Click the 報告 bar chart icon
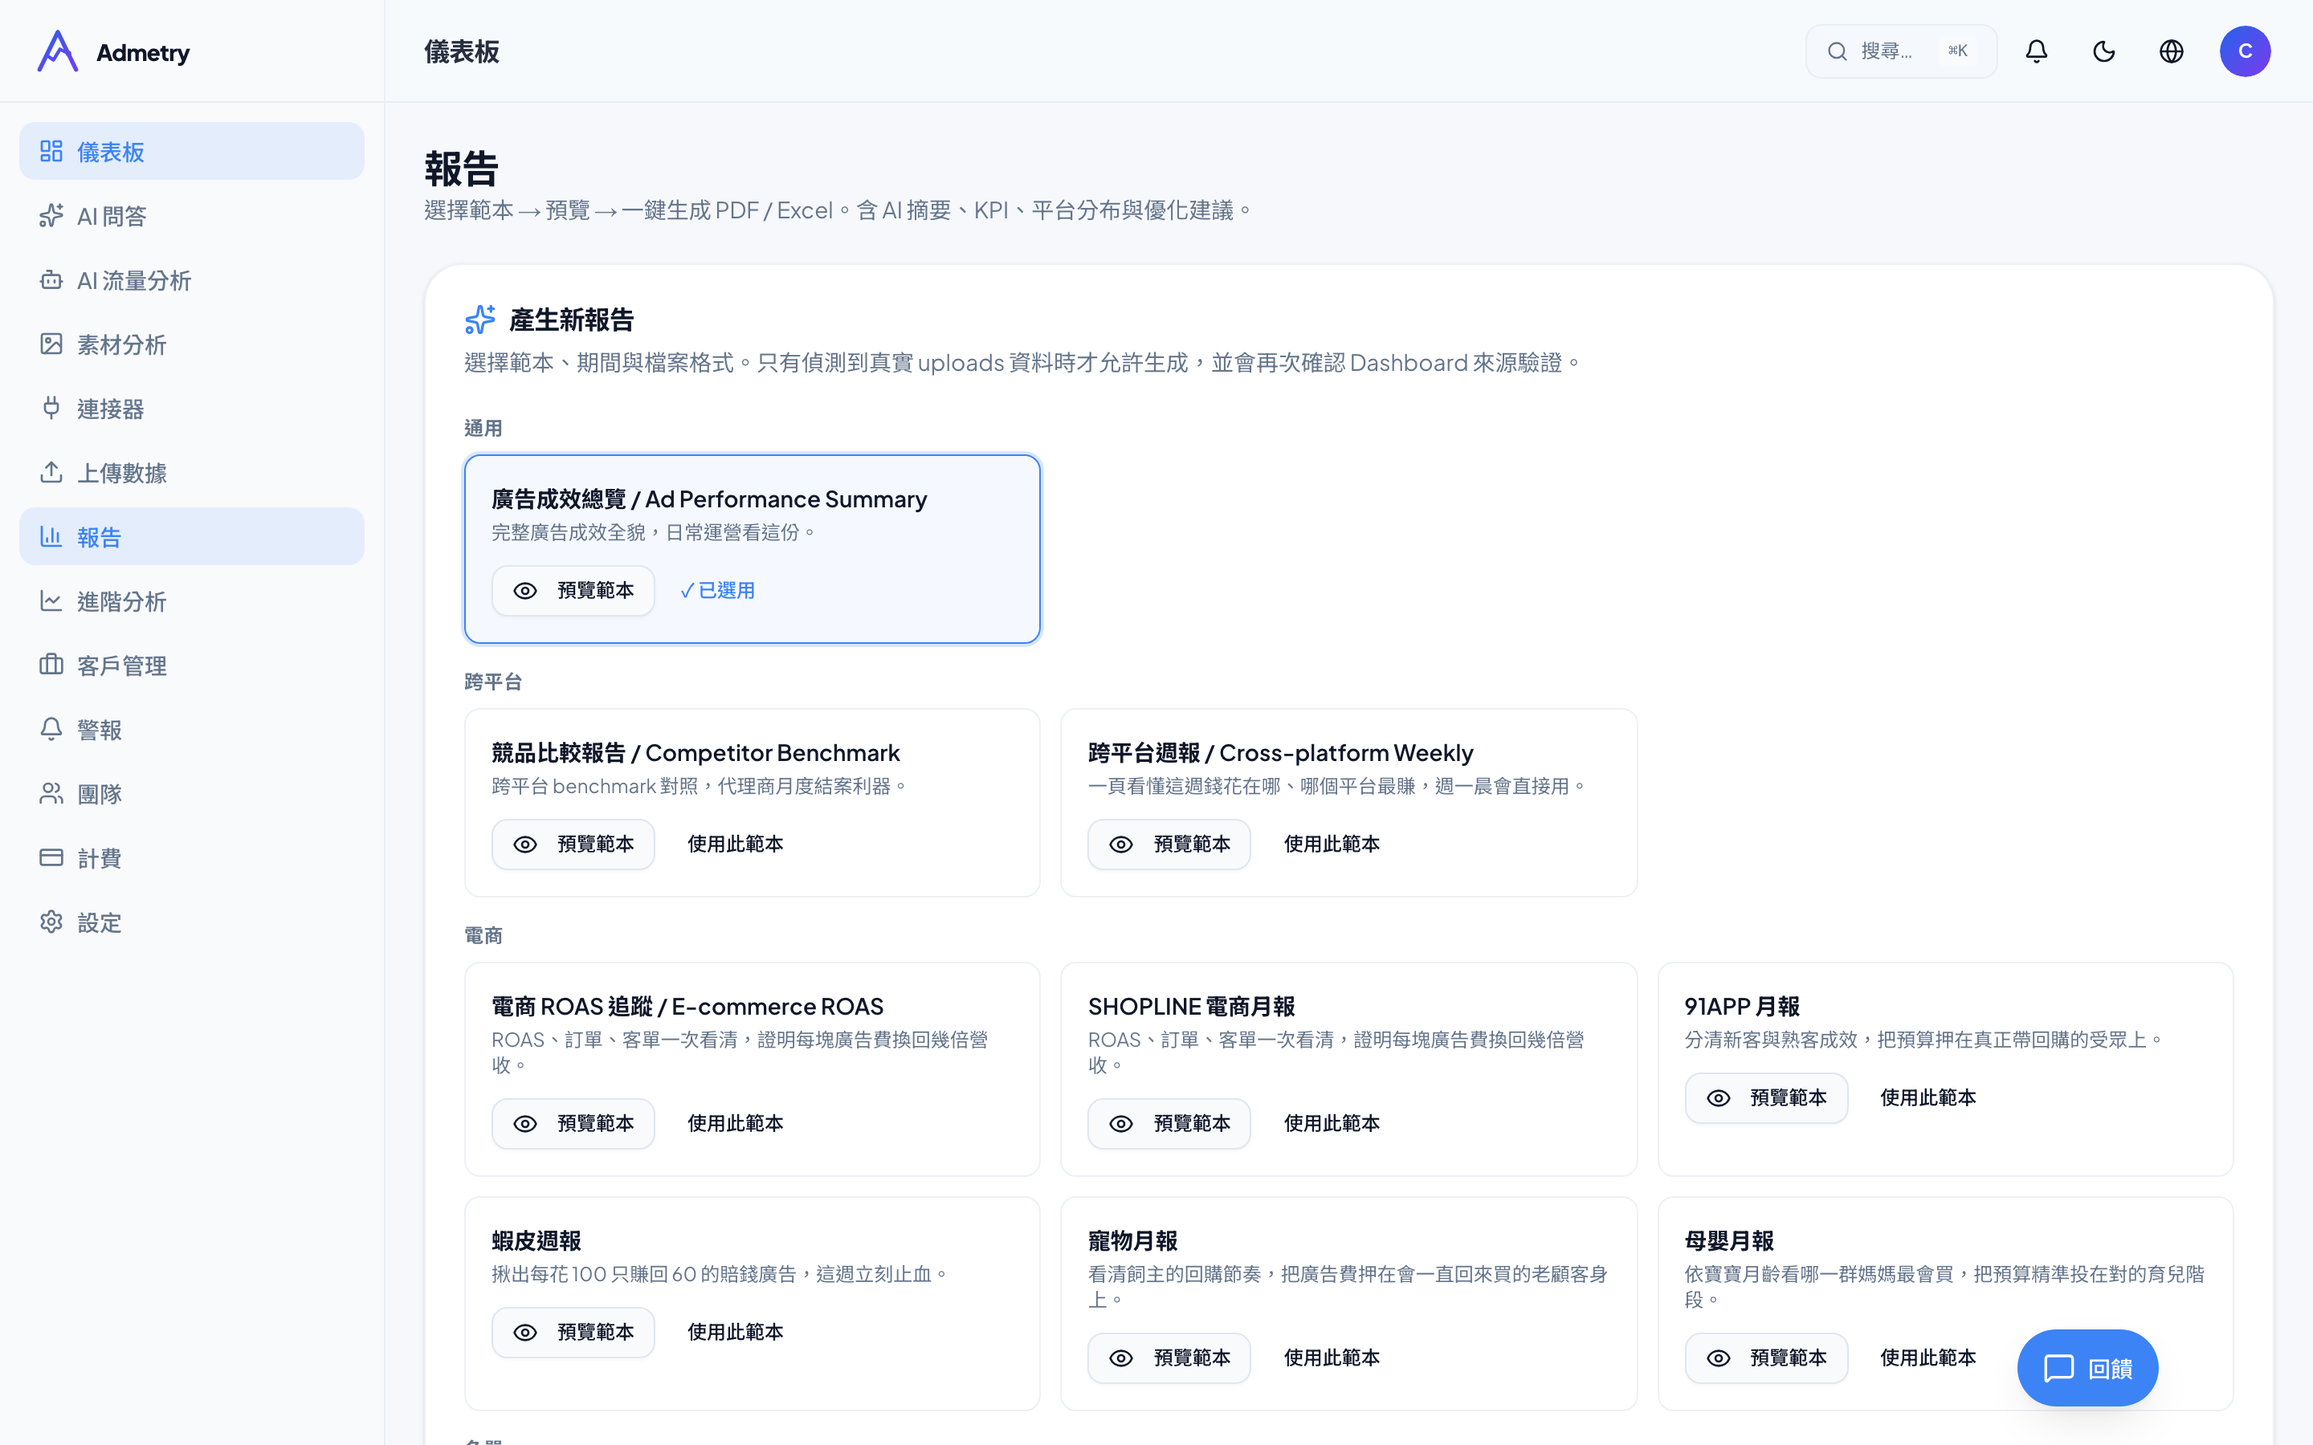Image resolution: width=2313 pixels, height=1445 pixels. [x=51, y=536]
